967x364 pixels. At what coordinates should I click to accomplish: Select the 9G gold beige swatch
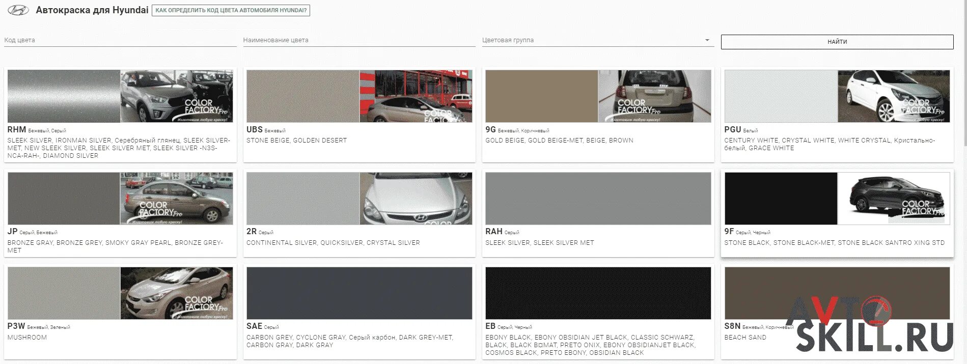pos(541,96)
